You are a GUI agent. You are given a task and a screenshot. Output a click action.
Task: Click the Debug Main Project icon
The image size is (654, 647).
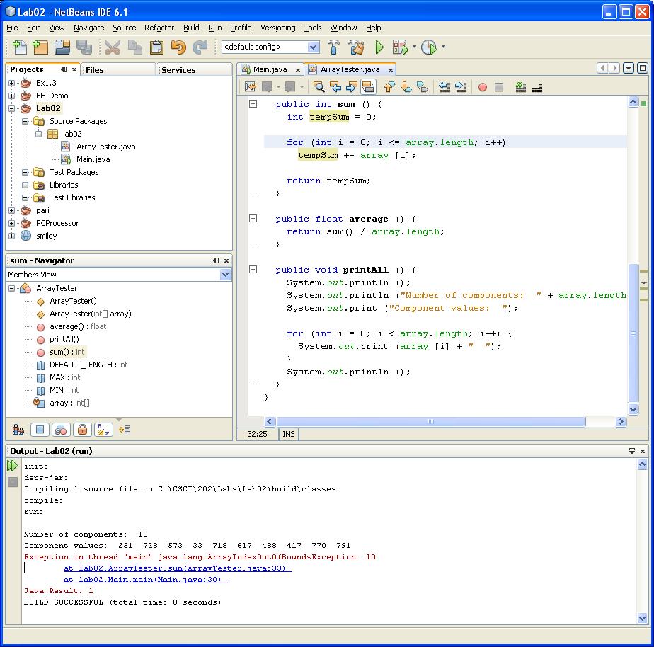pos(401,47)
